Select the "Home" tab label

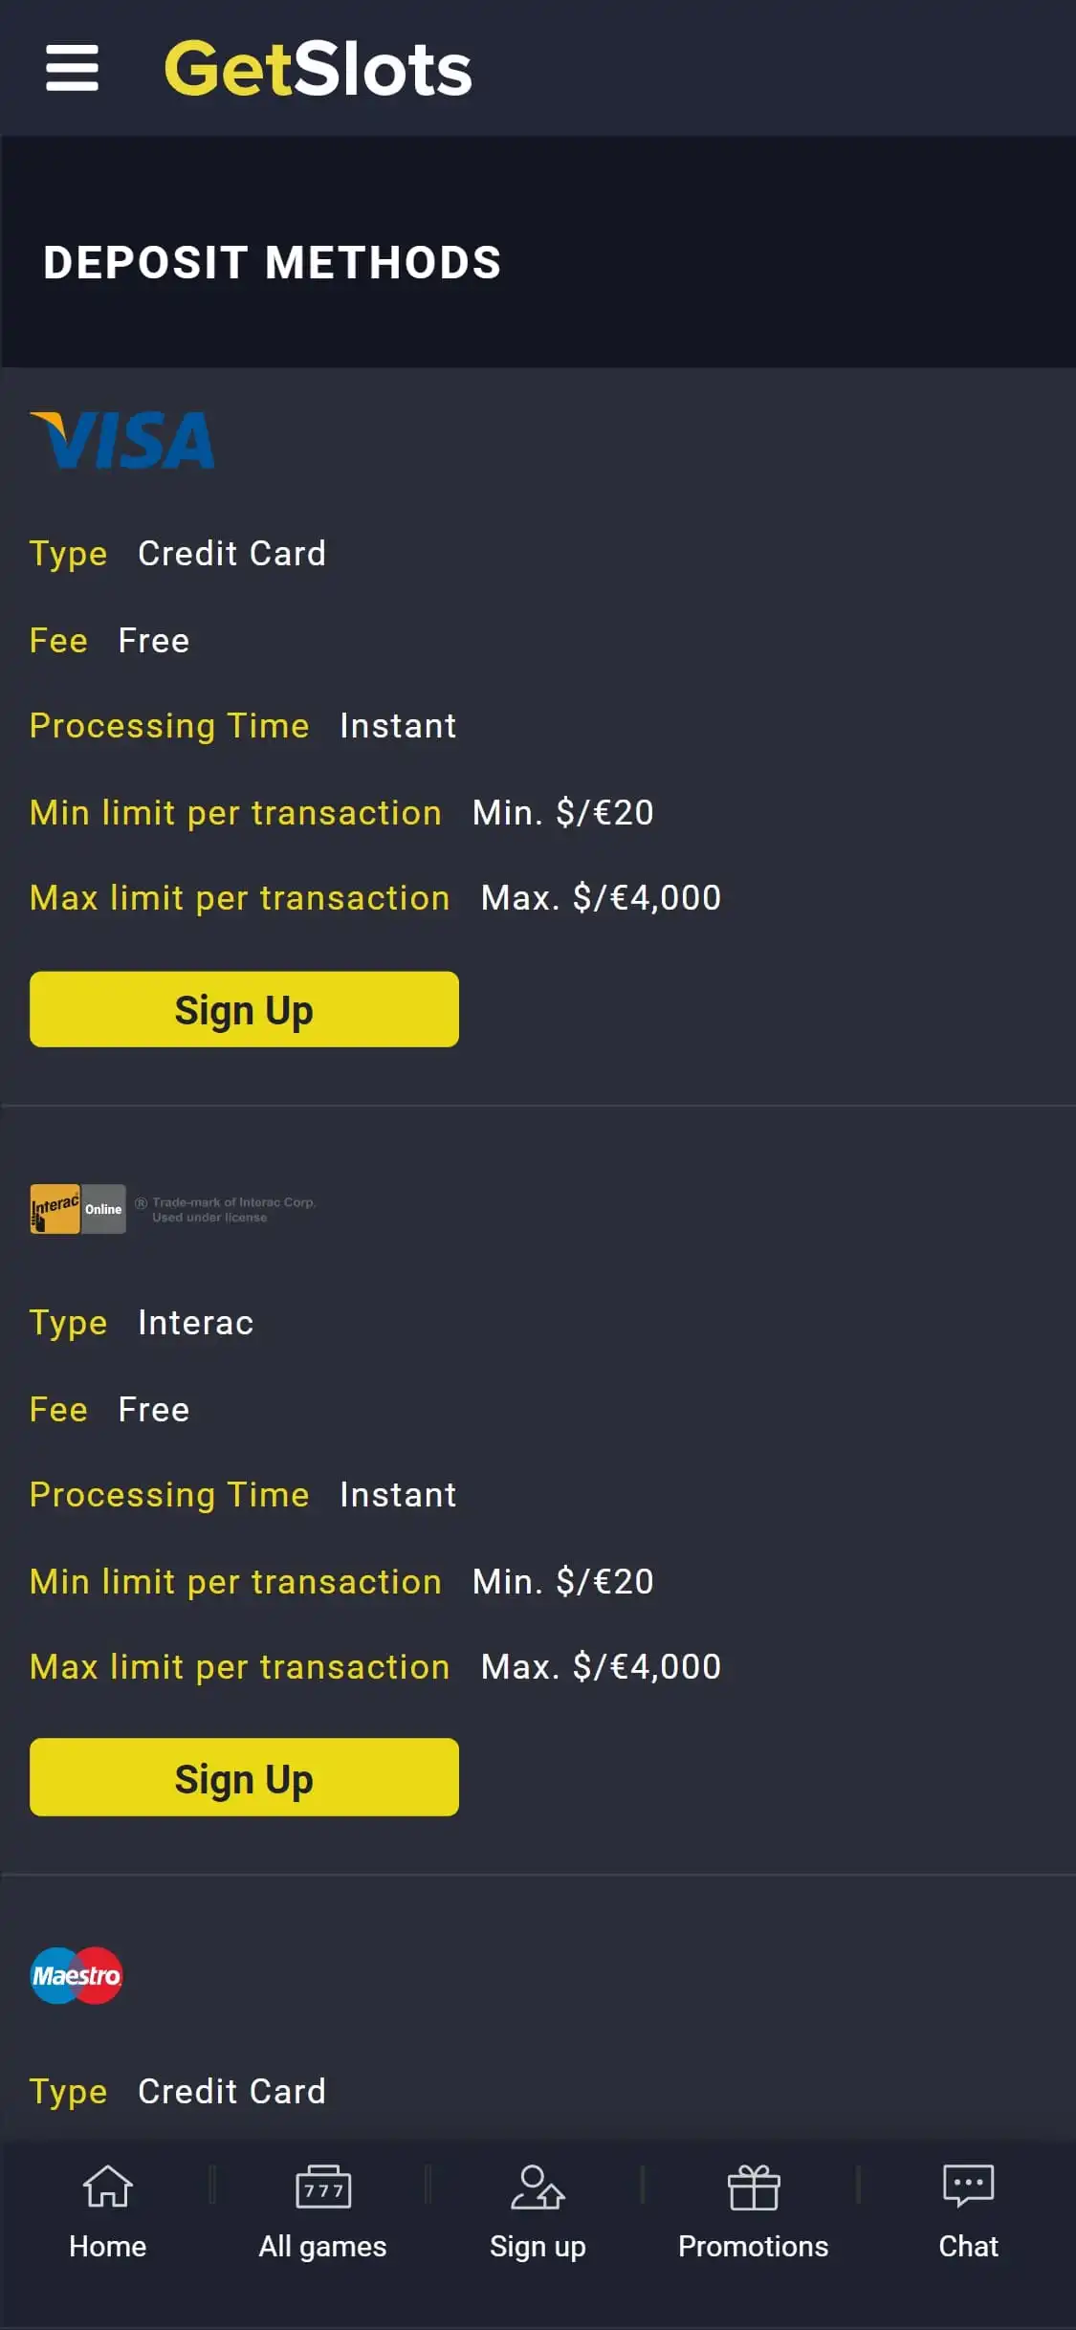[x=107, y=2246]
